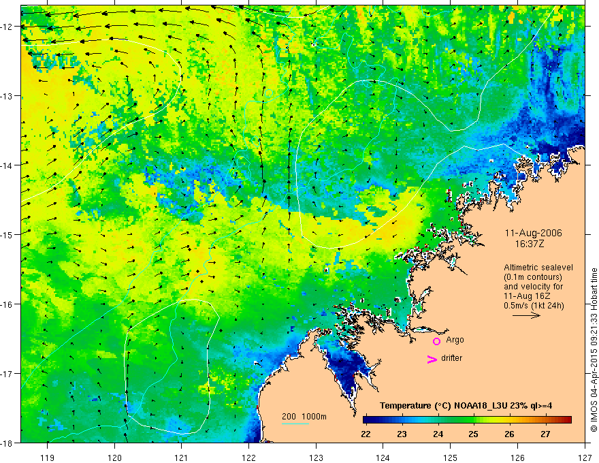Click colorbar tick label 22

[366, 434]
